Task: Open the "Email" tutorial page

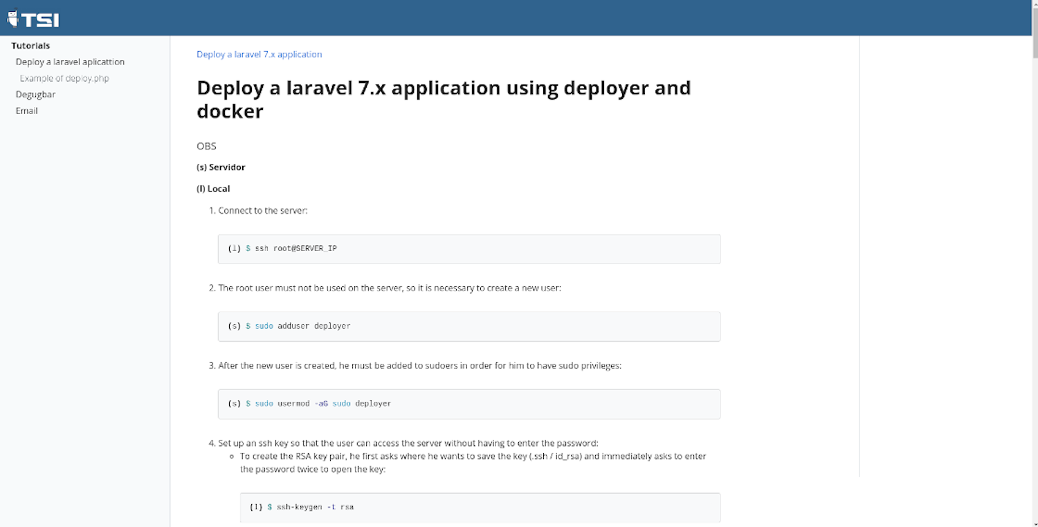Action: point(26,111)
